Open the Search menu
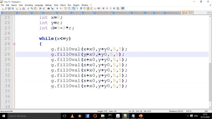Screen dimensions: 212x119 tap(14, 5)
